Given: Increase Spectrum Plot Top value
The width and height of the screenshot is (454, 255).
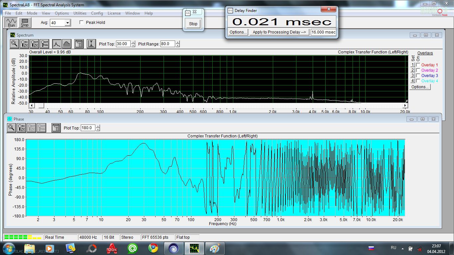Looking at the screenshot, I should pyautogui.click(x=133, y=42).
